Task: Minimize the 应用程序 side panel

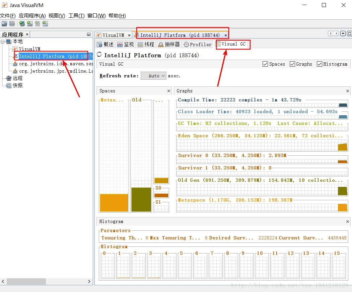Action: 89,34
